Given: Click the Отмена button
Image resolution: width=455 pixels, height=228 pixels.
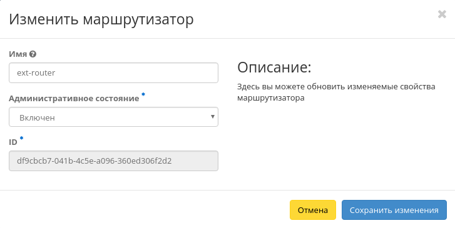Looking at the screenshot, I should coord(313,210).
